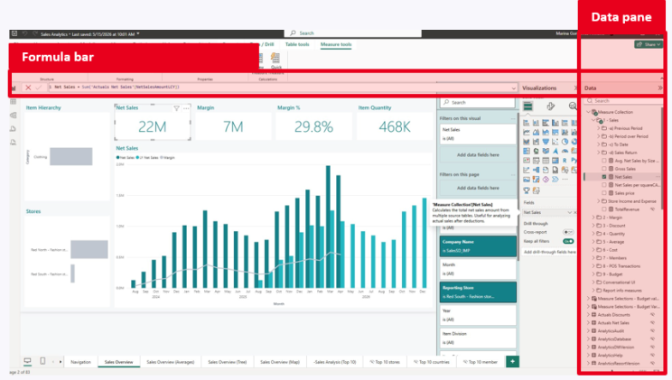The height and width of the screenshot is (380, 672).
Task: Cancel formula edit with the X icon
Action: [28, 88]
